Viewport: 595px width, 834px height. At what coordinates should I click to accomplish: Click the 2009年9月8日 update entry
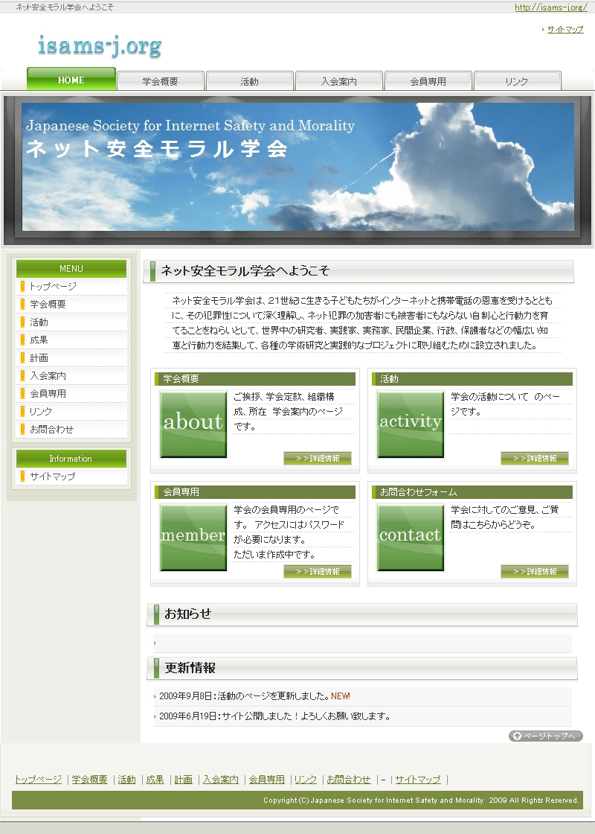coord(362,696)
